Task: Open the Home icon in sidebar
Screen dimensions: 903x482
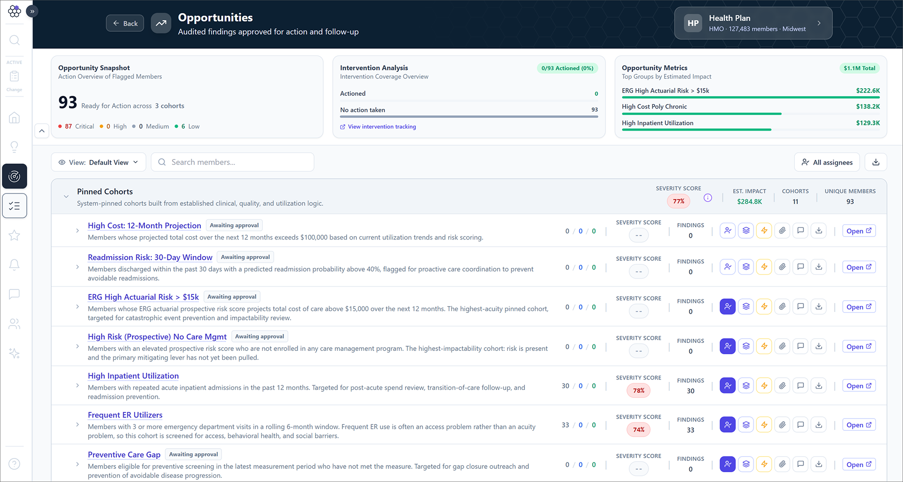Action: pos(15,117)
